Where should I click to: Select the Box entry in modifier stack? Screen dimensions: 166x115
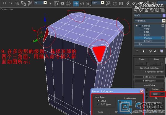(140, 44)
